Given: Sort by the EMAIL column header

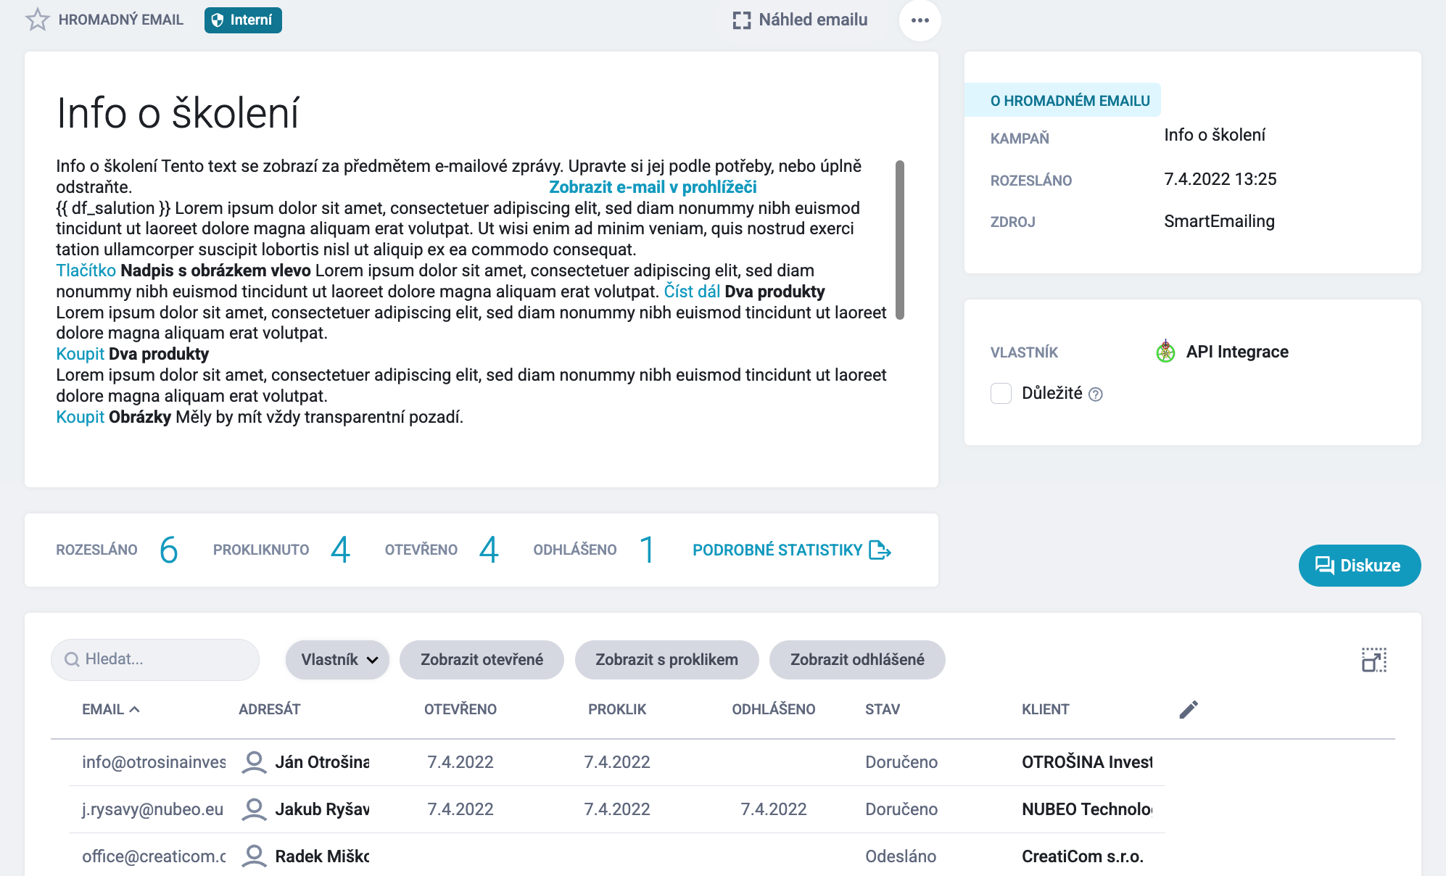Looking at the screenshot, I should click(x=111, y=709).
